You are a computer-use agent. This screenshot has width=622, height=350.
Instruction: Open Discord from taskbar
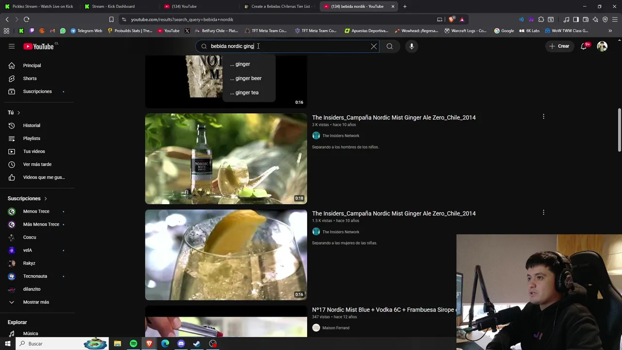[x=181, y=344]
